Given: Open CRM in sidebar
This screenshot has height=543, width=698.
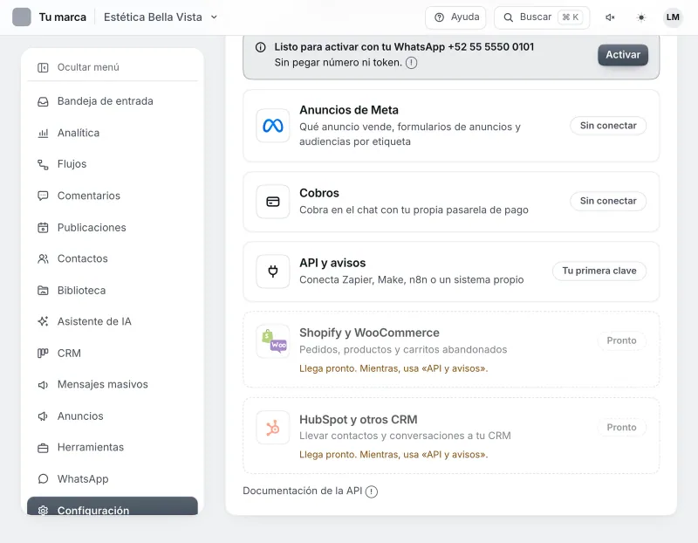Looking at the screenshot, I should tap(113, 354).
